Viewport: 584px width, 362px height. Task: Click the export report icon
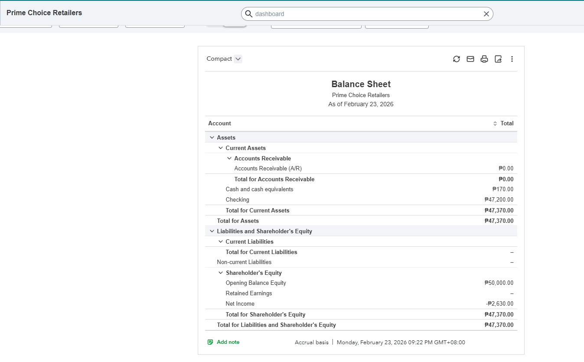(498, 59)
